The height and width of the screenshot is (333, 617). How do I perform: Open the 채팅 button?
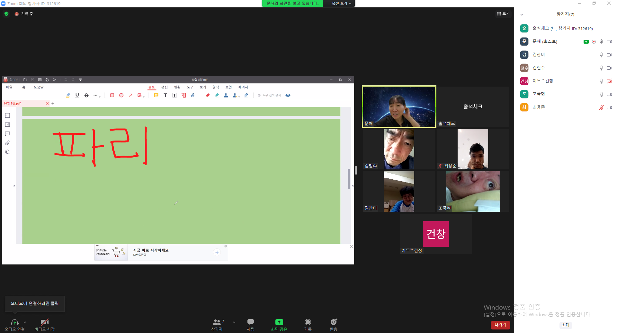point(251,324)
